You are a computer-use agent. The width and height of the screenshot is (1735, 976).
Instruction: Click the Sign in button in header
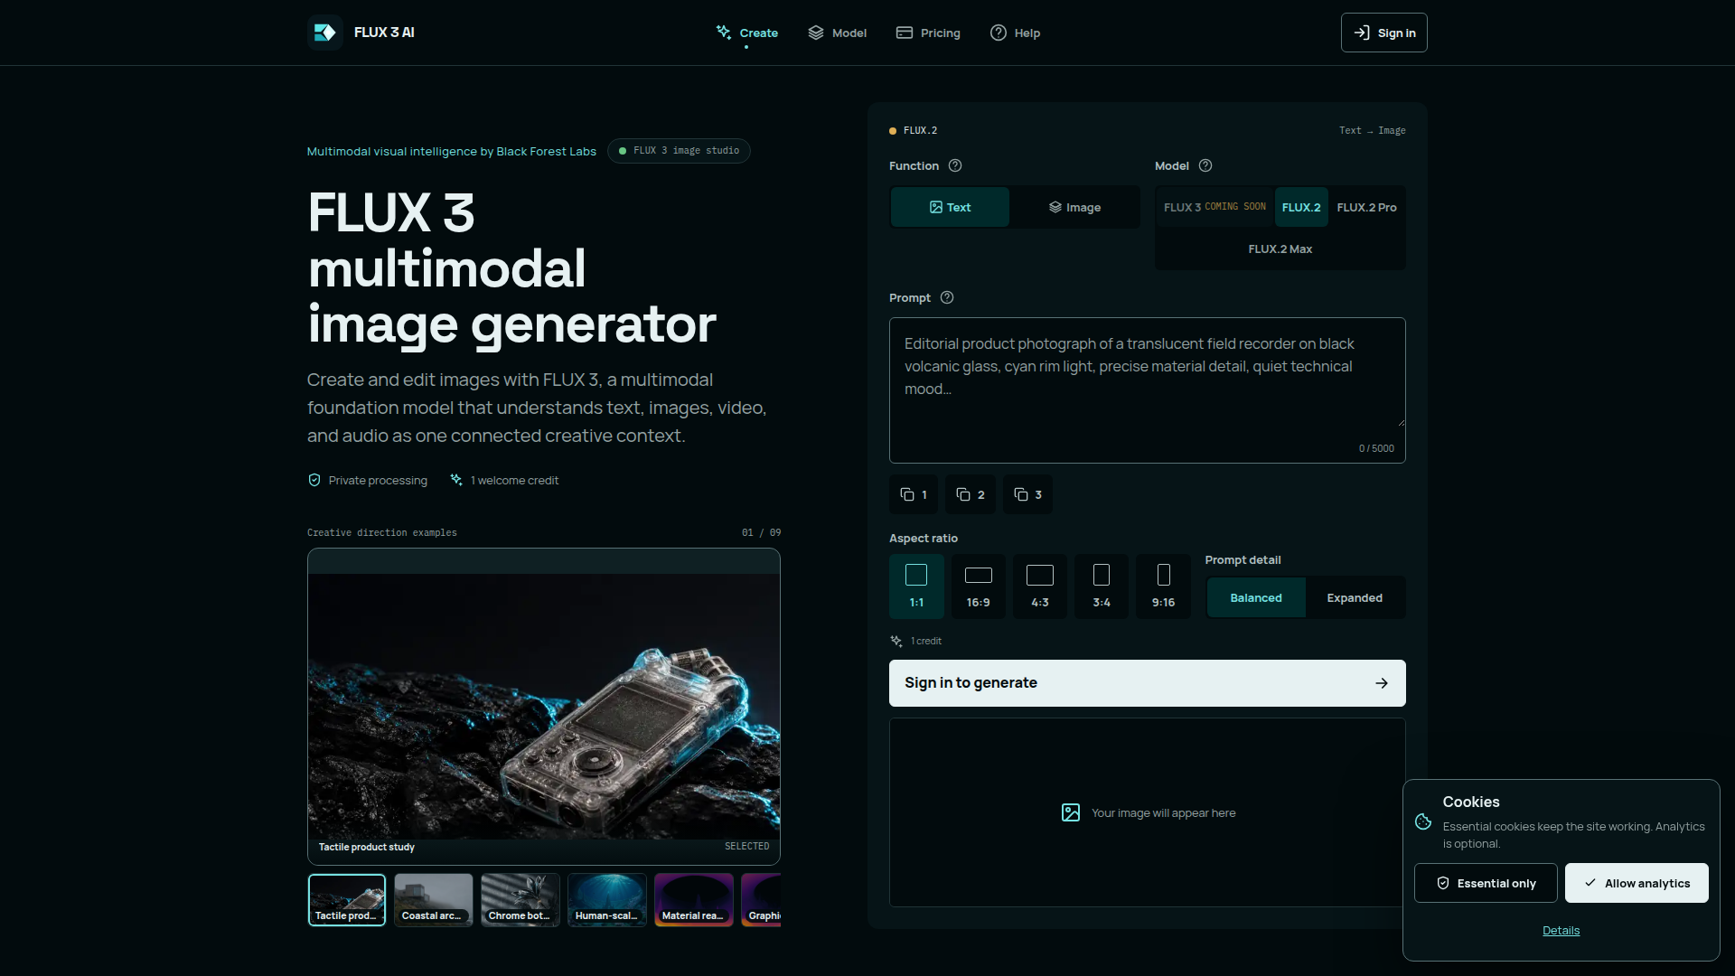click(1383, 33)
